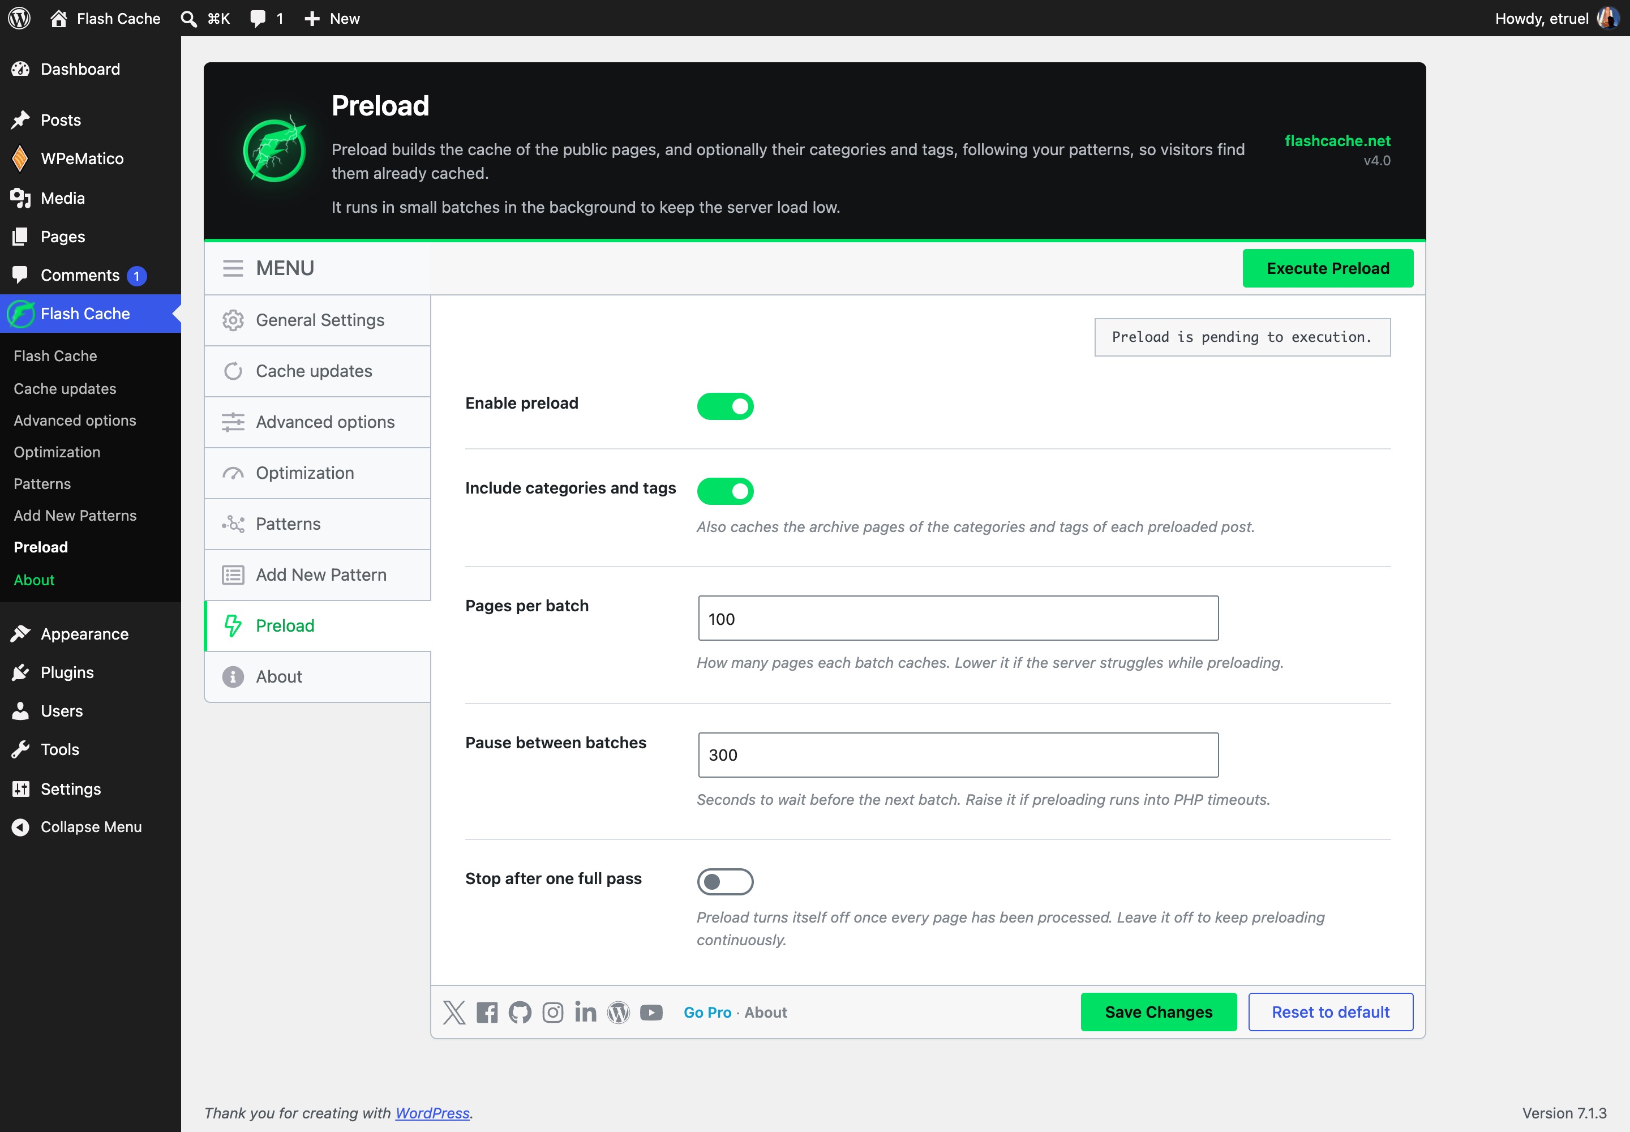Viewport: 1630px width, 1132px height.
Task: Select Advanced options tab in plugin menu
Action: (x=318, y=422)
